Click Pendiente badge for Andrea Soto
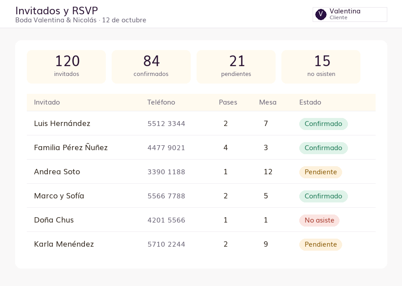 320,172
